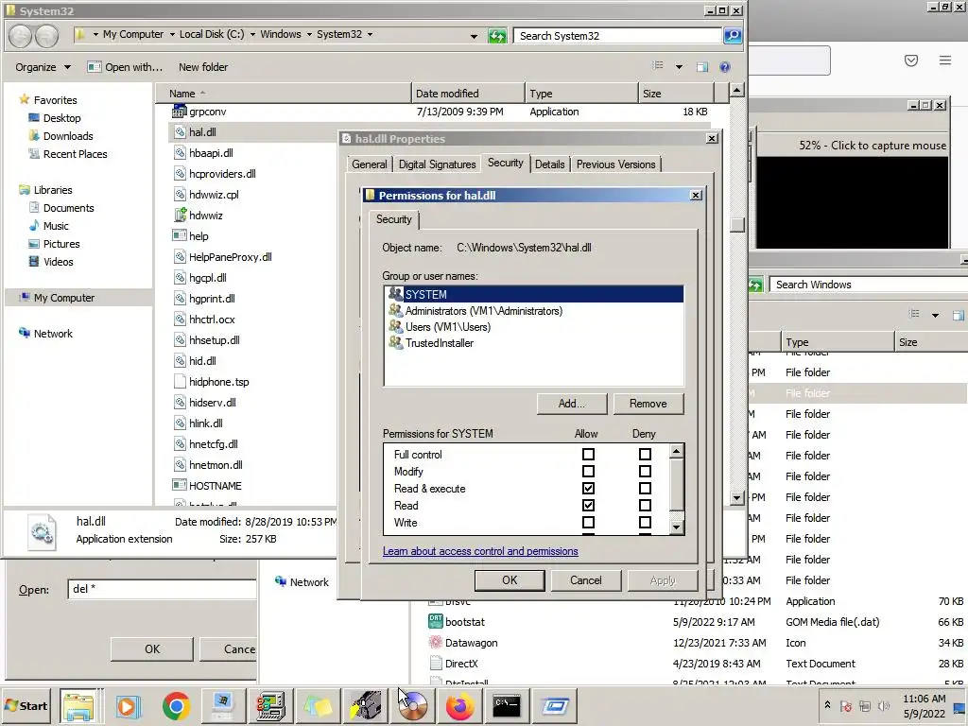Click the Pocket icon in Firefox window
This screenshot has height=726, width=968.
pos(911,60)
